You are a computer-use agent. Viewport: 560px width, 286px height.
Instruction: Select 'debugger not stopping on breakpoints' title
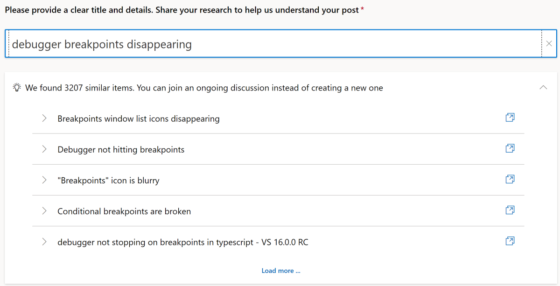(x=182, y=242)
